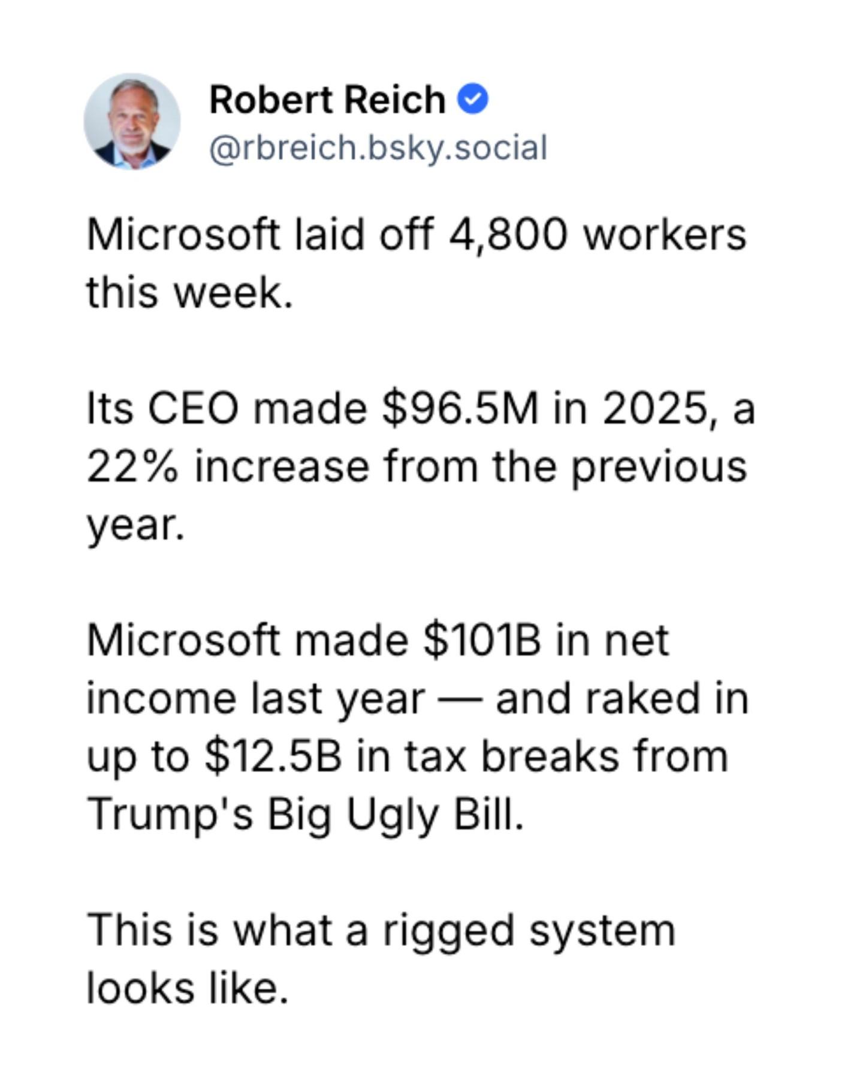Click the '22%' figure in the post
This screenshot has height=1079, width=863.
[132, 467]
